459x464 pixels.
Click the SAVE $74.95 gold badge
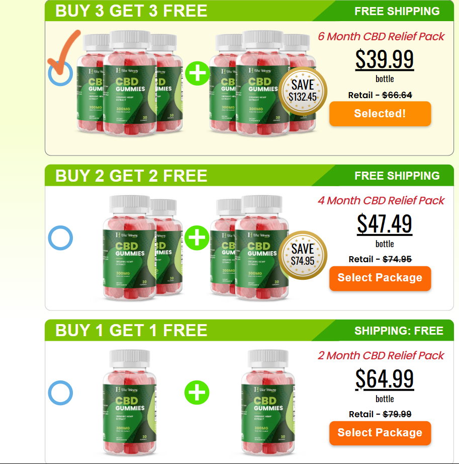pyautogui.click(x=303, y=255)
